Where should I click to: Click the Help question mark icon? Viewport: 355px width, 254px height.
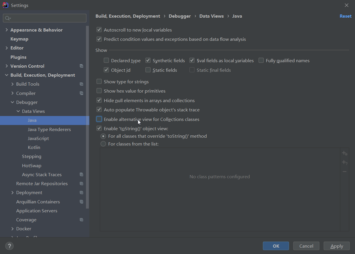tap(9, 246)
